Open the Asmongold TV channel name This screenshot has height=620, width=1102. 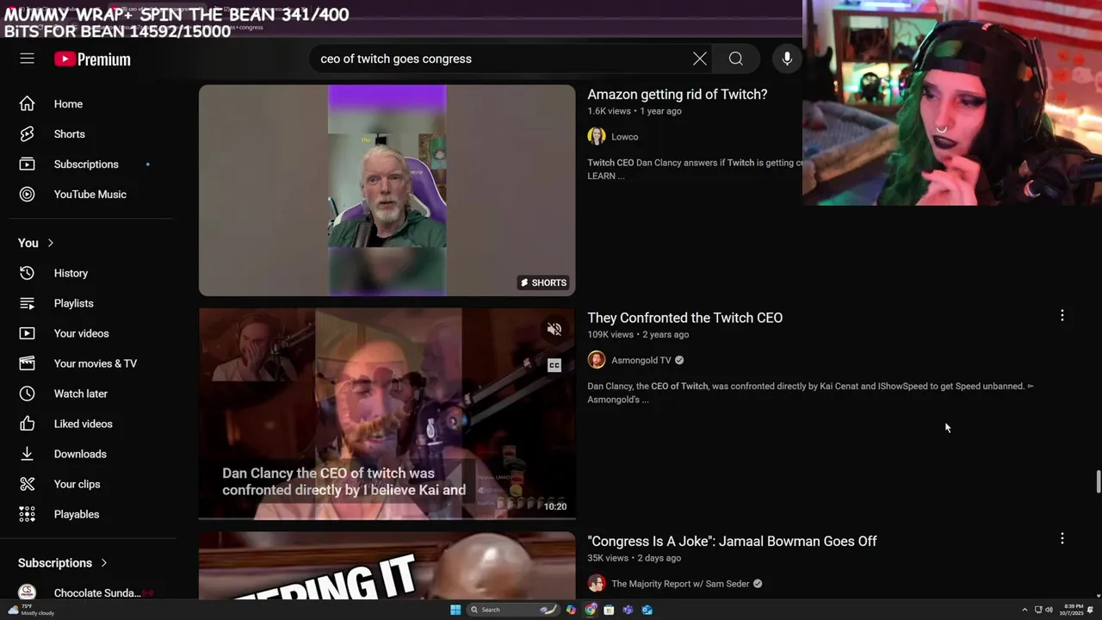(641, 360)
